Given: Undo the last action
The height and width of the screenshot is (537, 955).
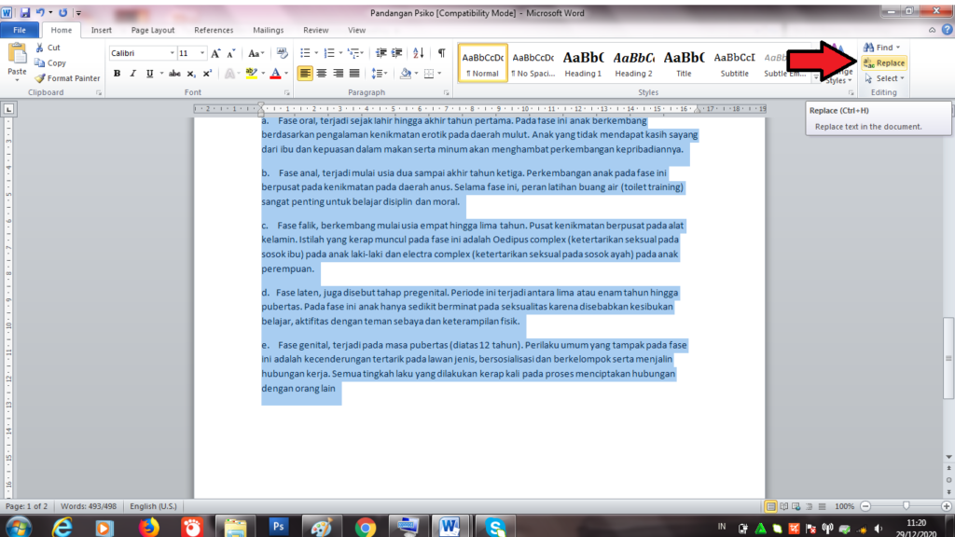Looking at the screenshot, I should pos(40,13).
